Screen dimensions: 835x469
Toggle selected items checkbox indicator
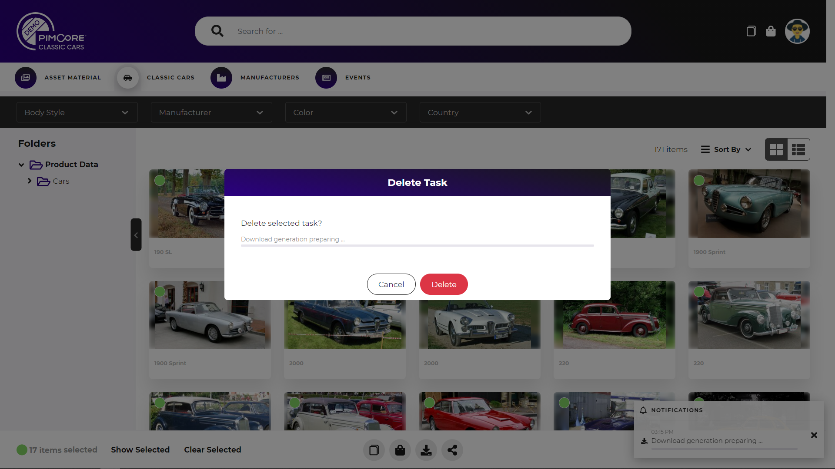tap(21, 449)
